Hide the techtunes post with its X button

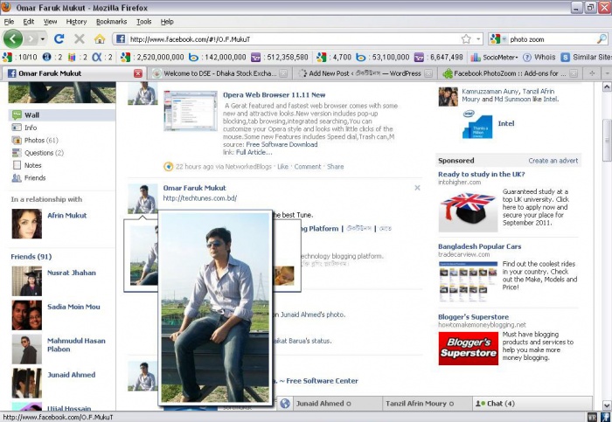[417, 188]
